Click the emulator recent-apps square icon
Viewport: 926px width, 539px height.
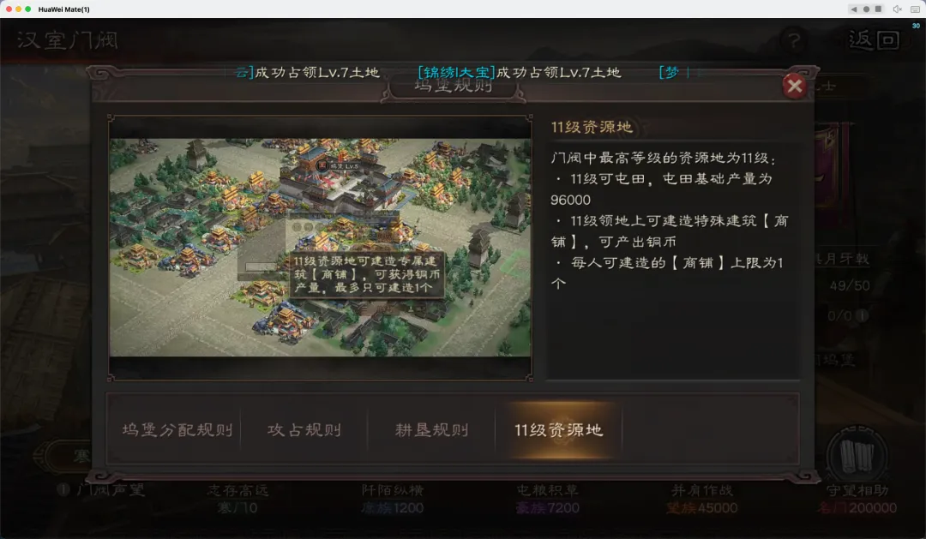pos(879,9)
